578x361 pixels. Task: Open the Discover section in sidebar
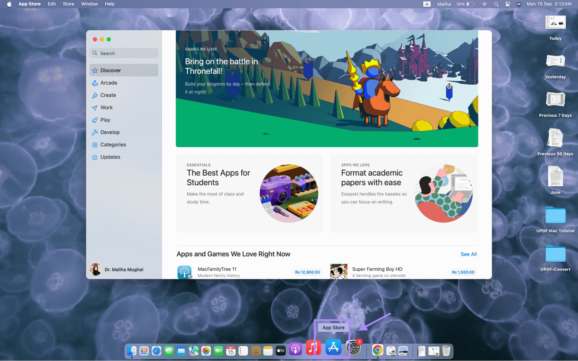tap(124, 70)
